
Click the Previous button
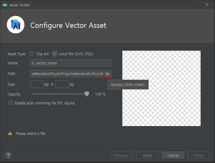coord(121,155)
